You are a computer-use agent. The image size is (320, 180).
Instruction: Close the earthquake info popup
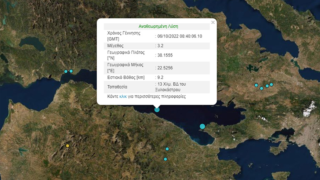[213, 22]
